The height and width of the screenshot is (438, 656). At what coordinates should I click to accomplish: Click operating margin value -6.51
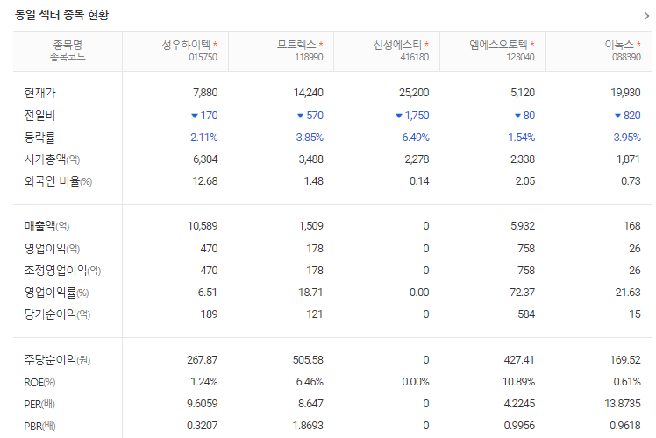tap(206, 293)
